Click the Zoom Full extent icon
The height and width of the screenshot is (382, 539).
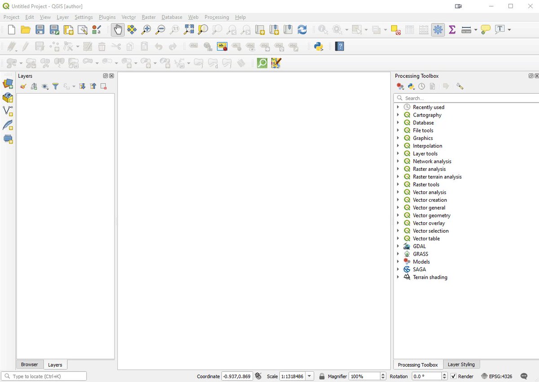[189, 30]
